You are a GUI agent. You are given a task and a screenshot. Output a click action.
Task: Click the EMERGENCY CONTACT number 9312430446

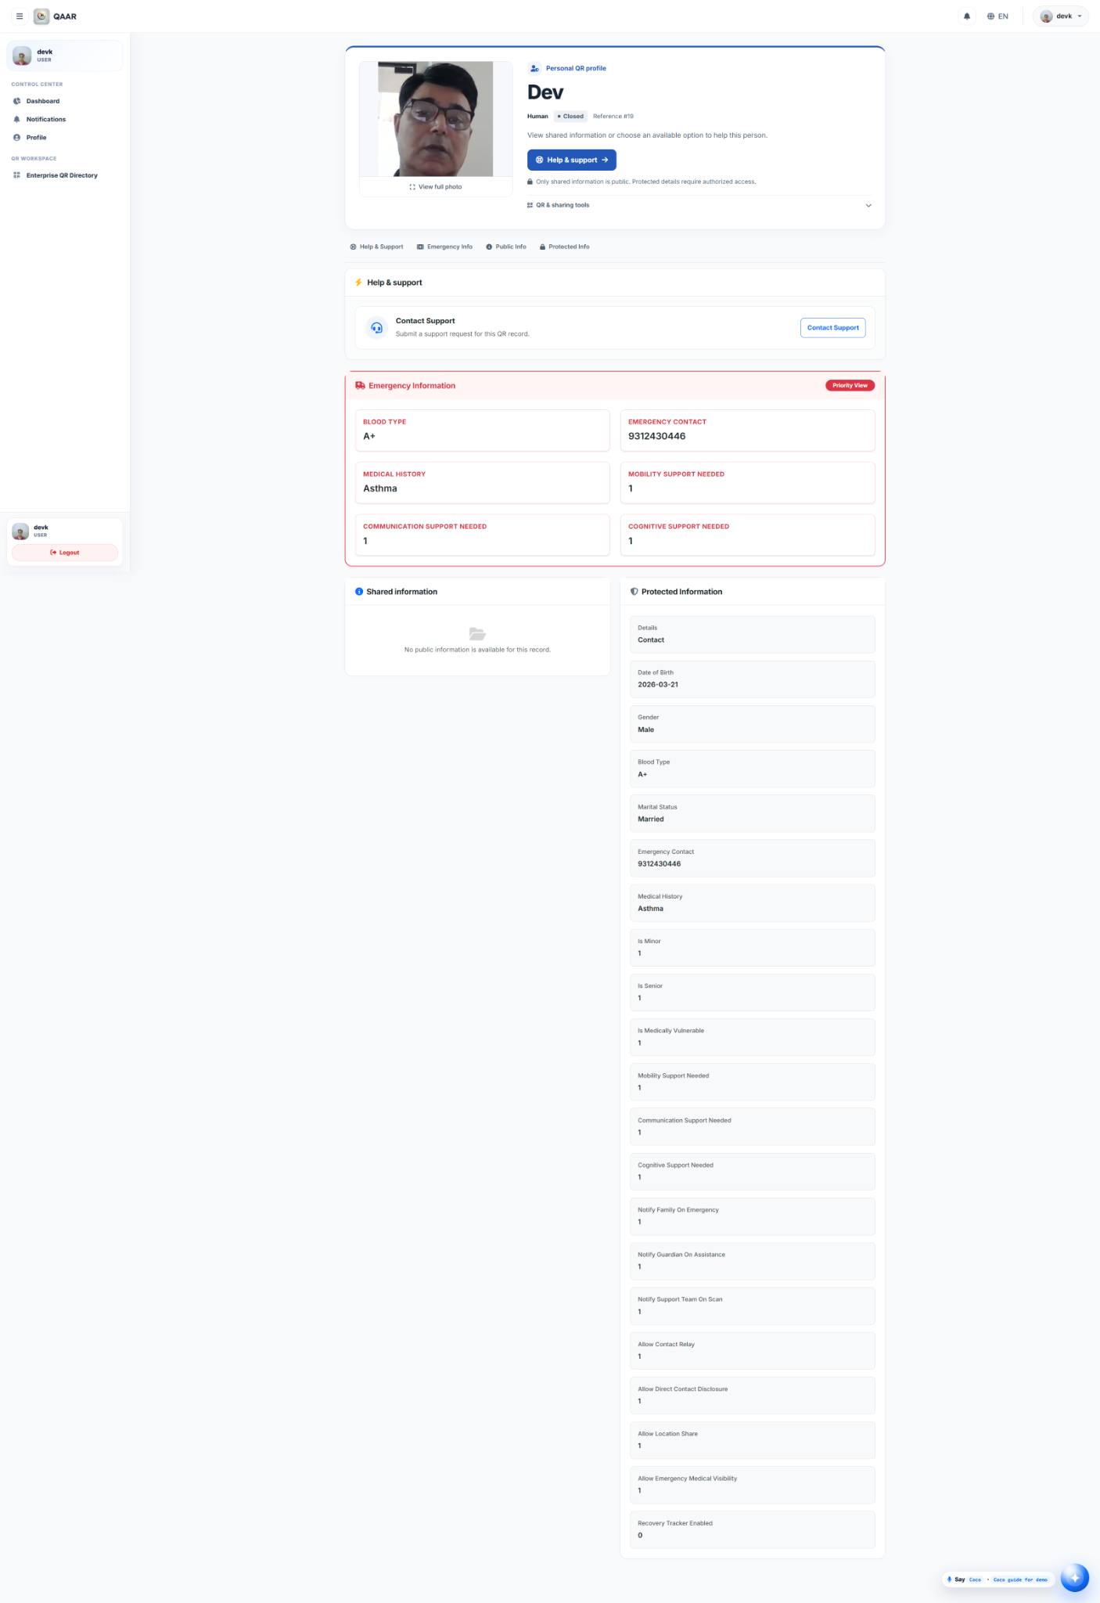tap(656, 437)
